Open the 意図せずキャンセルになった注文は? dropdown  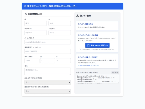tap(48, 91)
